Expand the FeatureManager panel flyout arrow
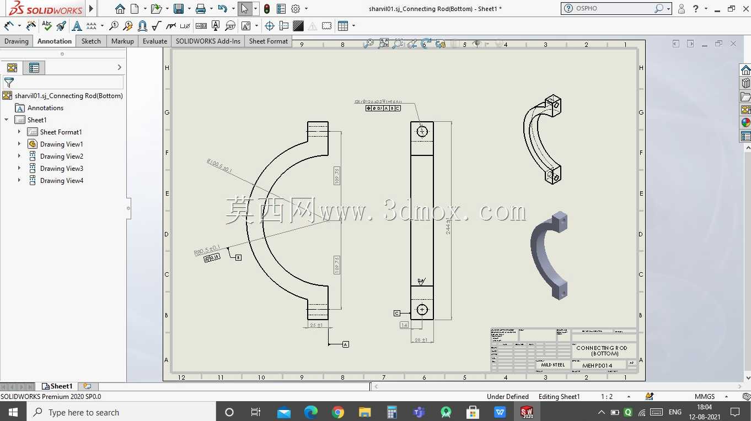 pos(120,67)
